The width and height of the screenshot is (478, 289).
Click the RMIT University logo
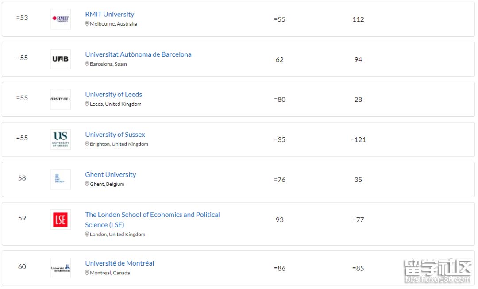pyautogui.click(x=60, y=19)
